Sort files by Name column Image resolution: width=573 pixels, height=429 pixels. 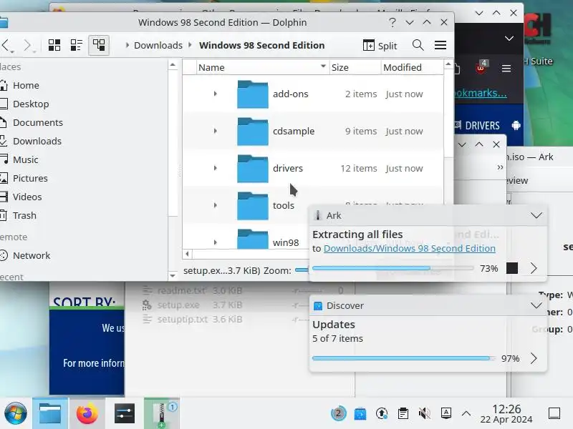point(262,67)
